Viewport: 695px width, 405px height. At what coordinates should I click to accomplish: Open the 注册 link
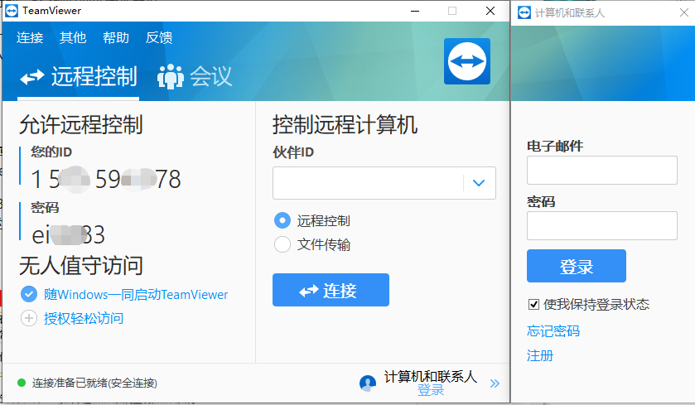pos(540,355)
